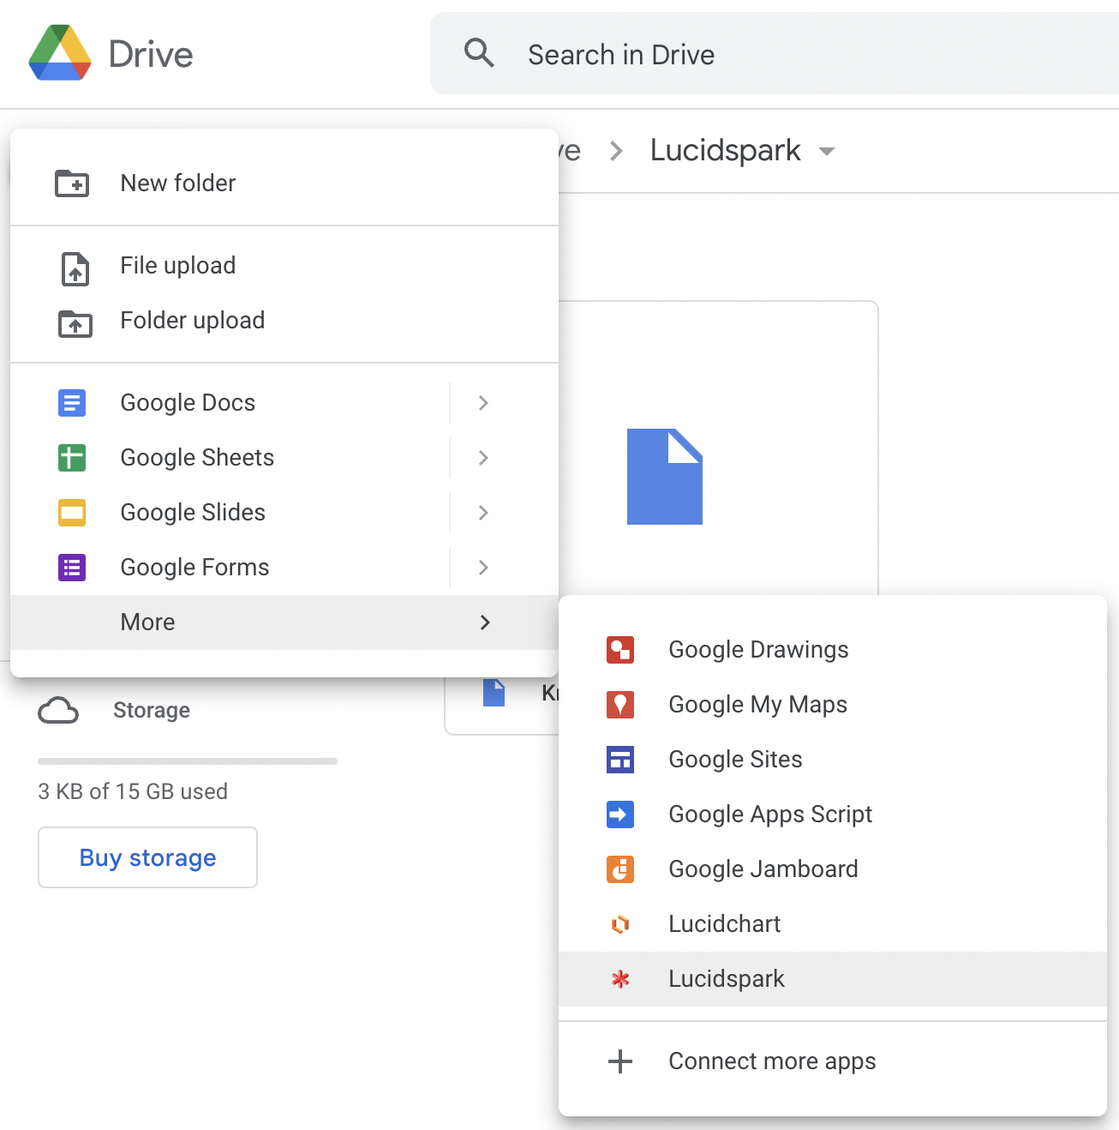This screenshot has width=1119, height=1130.
Task: Choose New folder menu entry
Action: pos(284,183)
